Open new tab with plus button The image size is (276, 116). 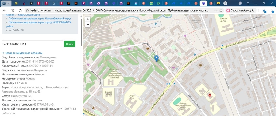tap(225, 3)
